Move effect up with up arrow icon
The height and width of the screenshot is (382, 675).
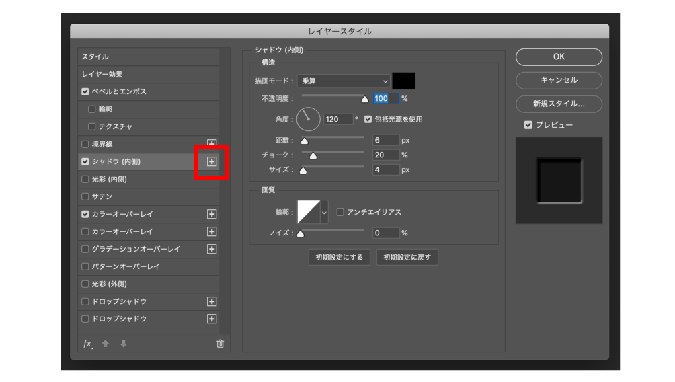[x=106, y=343]
